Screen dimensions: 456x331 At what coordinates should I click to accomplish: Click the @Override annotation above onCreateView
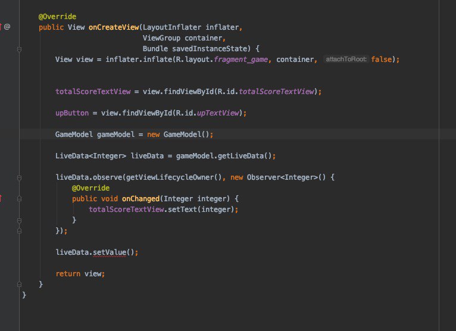(57, 17)
